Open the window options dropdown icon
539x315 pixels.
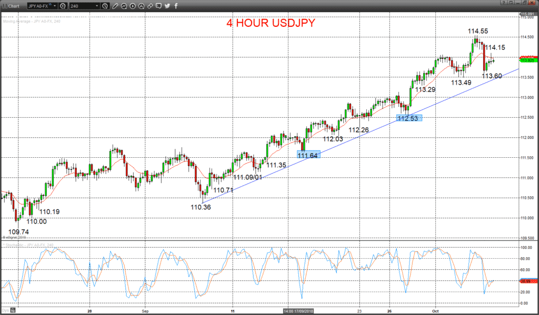click(x=511, y=3)
